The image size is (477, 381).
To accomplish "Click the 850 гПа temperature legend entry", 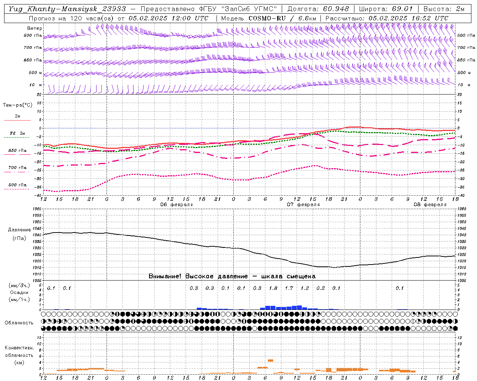I will pos(17,151).
